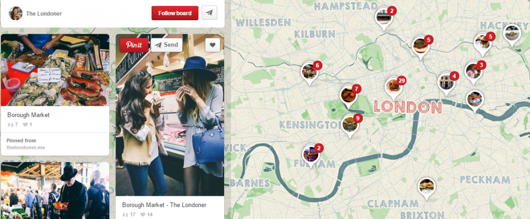Select the map pin with 3 badge
The height and width of the screenshot is (219, 530).
click(x=473, y=72)
